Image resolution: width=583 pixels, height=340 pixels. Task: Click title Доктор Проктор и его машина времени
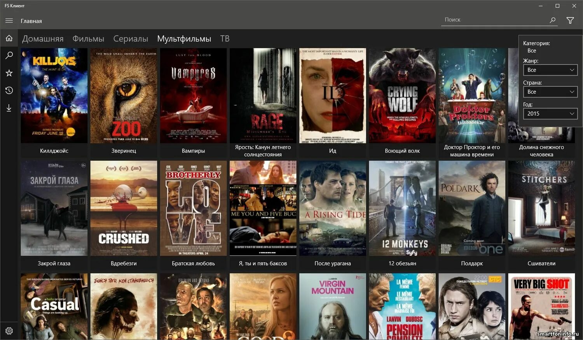pos(472,151)
